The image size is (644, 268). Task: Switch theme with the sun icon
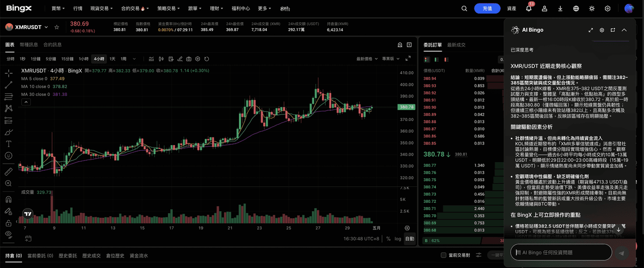coord(592,9)
